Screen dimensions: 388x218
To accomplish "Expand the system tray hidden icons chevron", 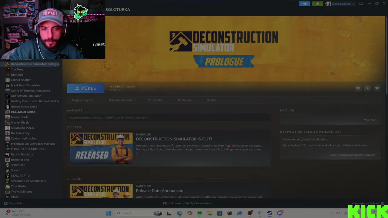I will click(x=331, y=213).
